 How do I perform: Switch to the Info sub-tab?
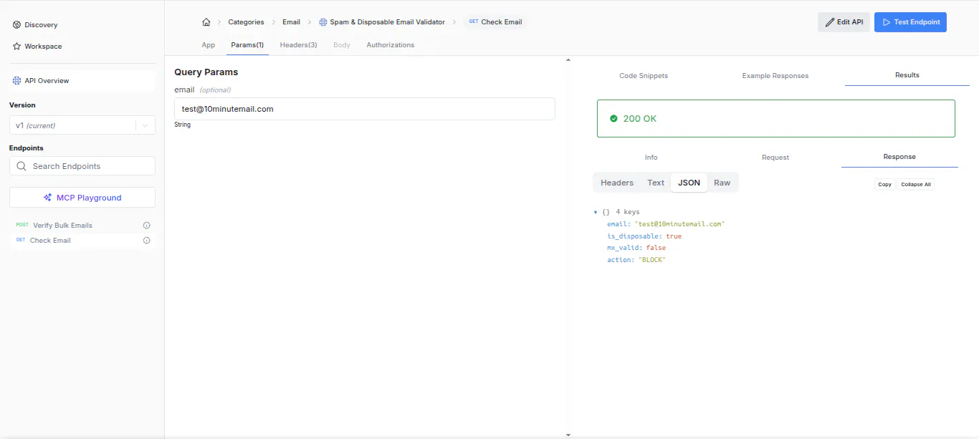pyautogui.click(x=651, y=158)
